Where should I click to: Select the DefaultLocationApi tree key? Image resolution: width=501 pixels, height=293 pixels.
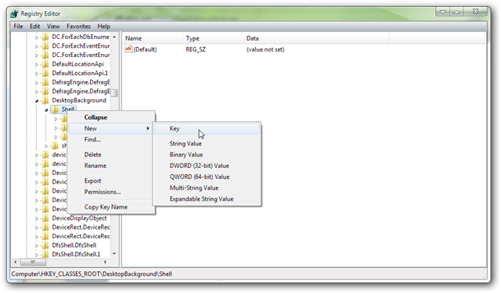click(x=78, y=64)
